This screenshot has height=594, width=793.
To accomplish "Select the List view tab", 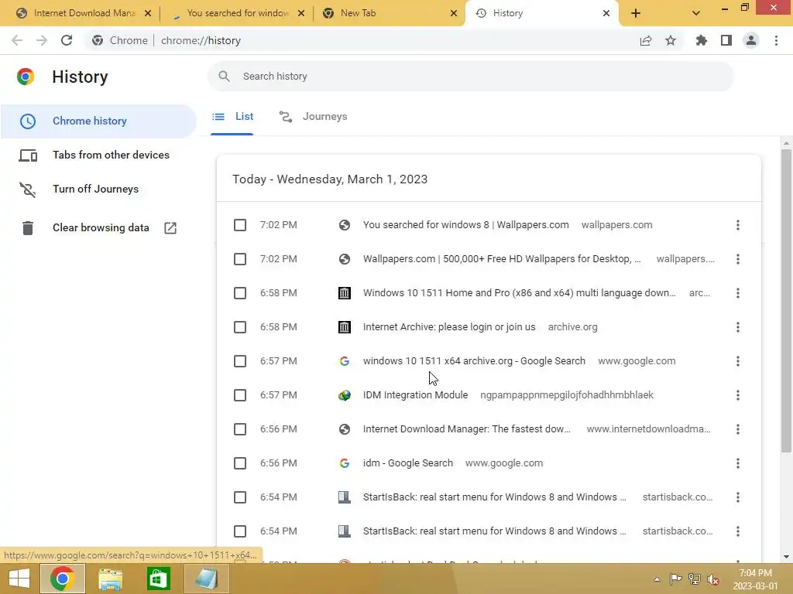I will [232, 117].
